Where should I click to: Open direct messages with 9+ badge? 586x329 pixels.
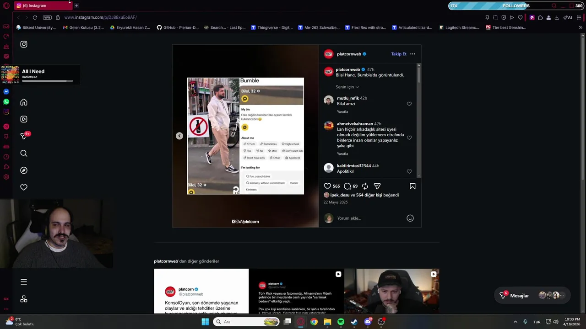(24, 136)
